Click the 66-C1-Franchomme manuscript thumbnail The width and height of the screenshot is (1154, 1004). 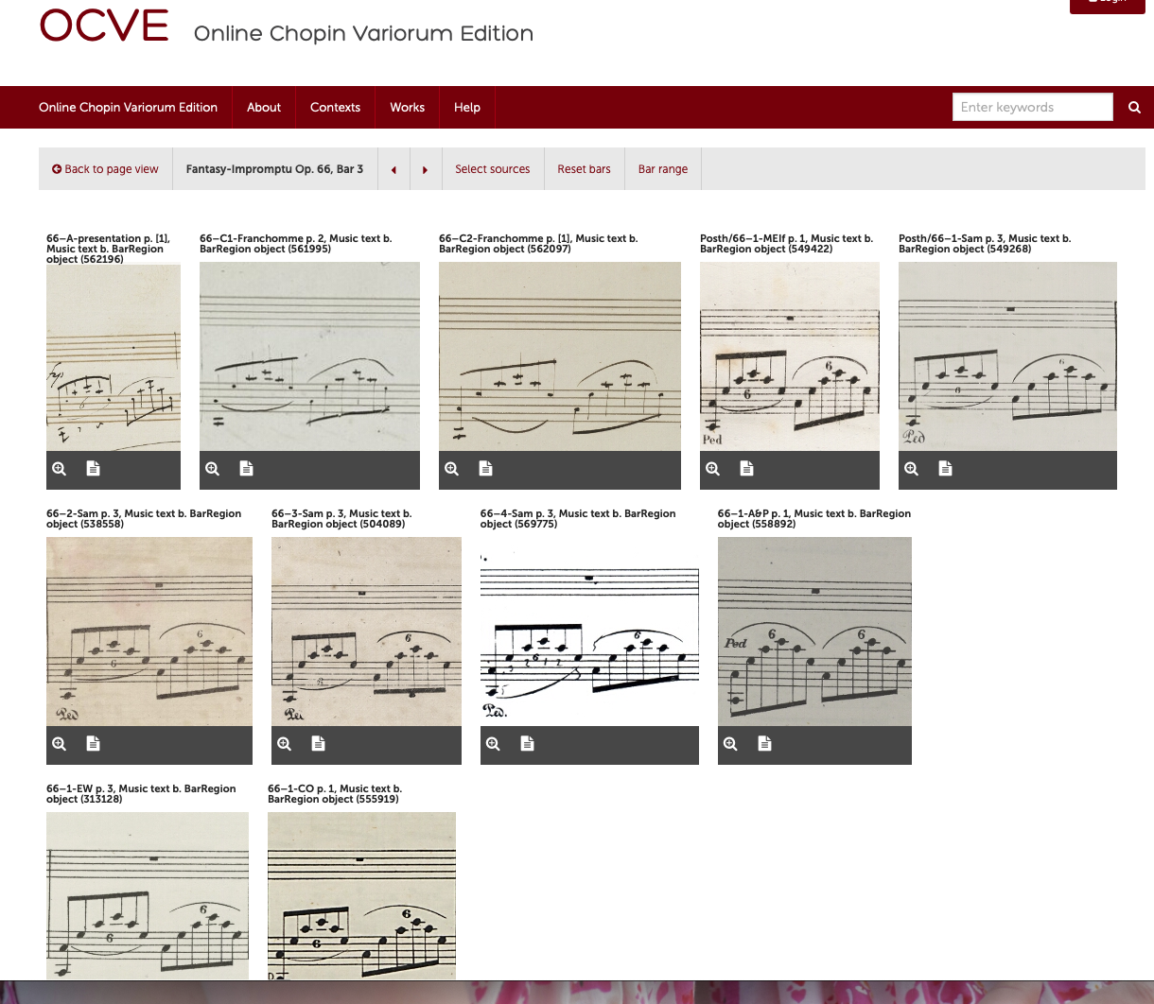coord(309,356)
